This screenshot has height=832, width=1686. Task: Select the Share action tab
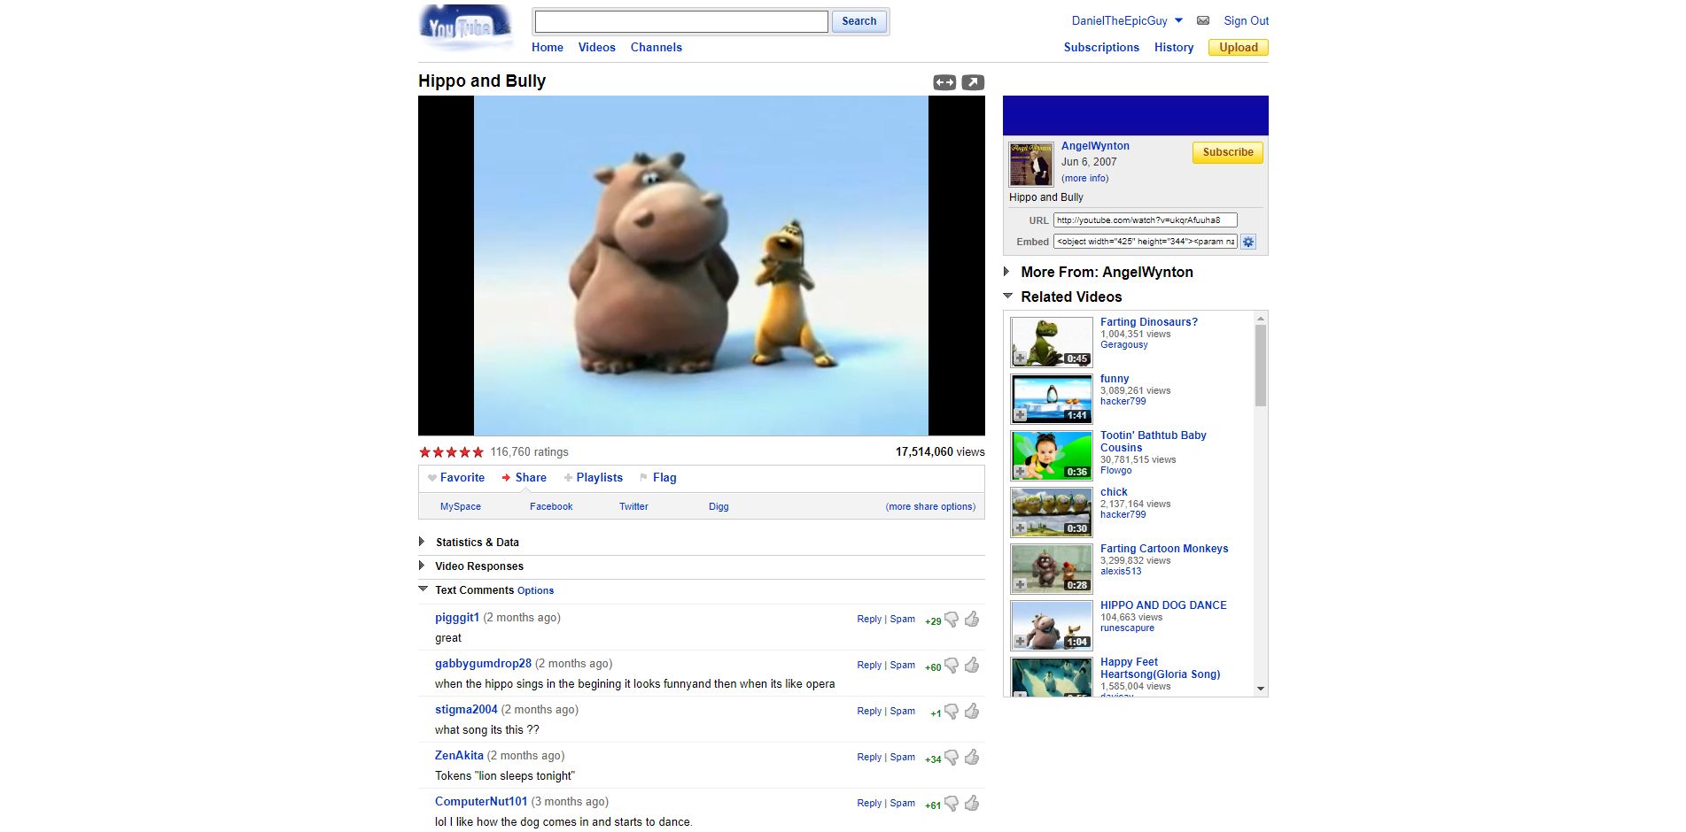(524, 478)
